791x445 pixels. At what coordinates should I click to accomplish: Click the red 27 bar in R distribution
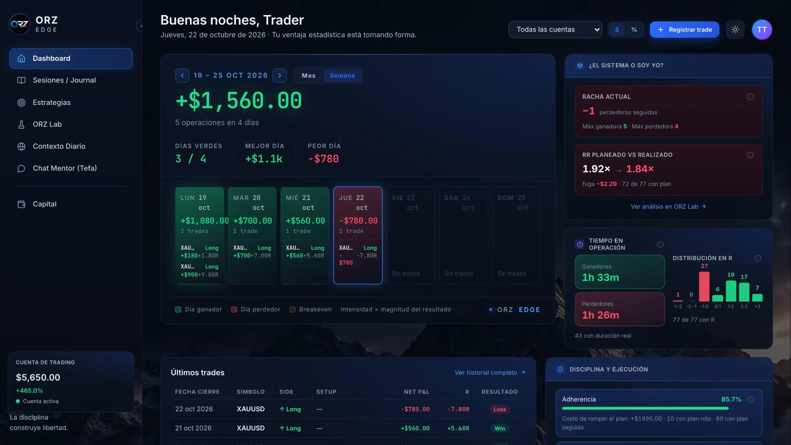click(704, 287)
